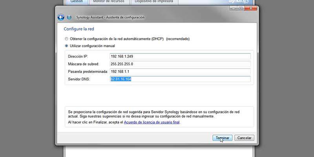Click the Pasarela predeterminada field
314x157 pixels.
(180, 71)
